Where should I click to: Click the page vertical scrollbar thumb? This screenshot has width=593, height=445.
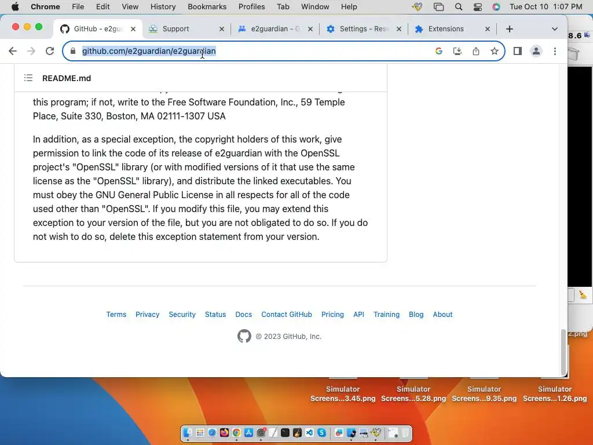click(563, 352)
